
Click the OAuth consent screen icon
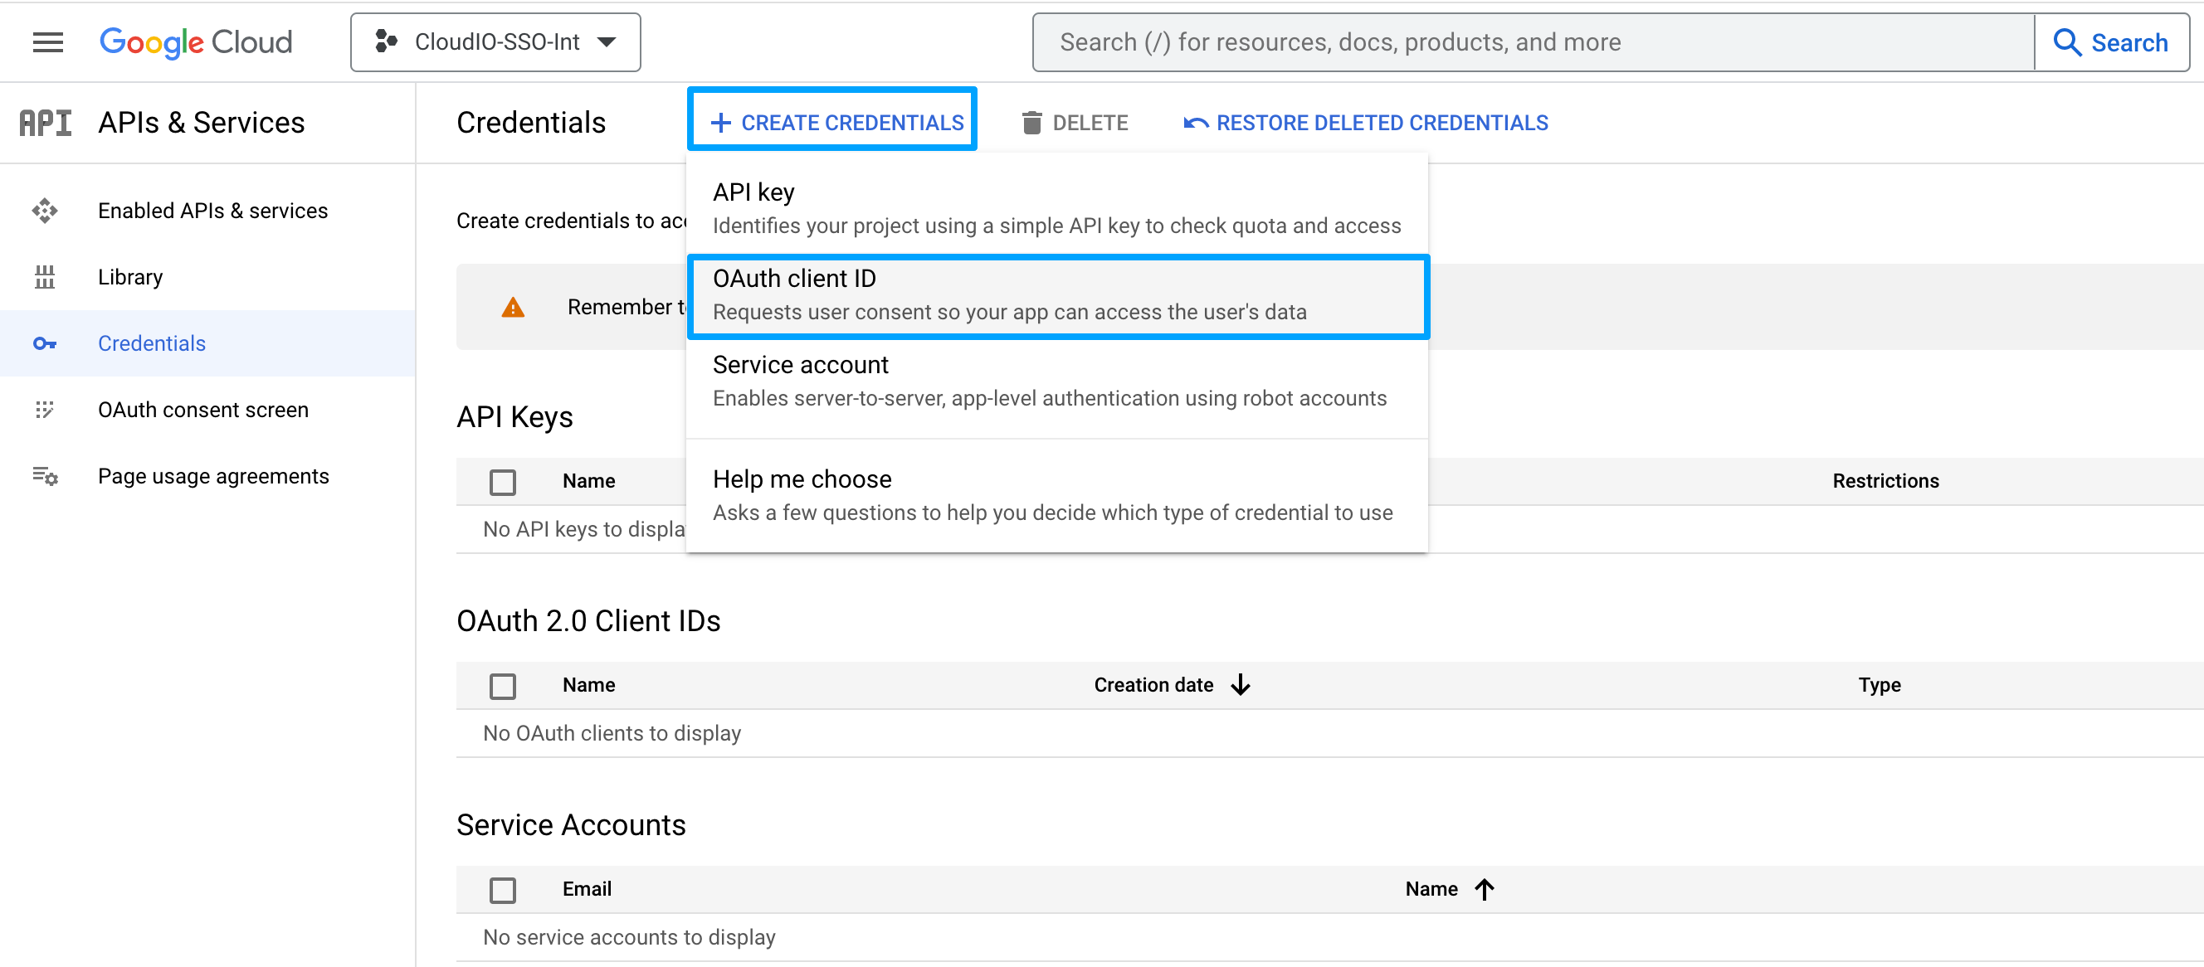pos(45,410)
